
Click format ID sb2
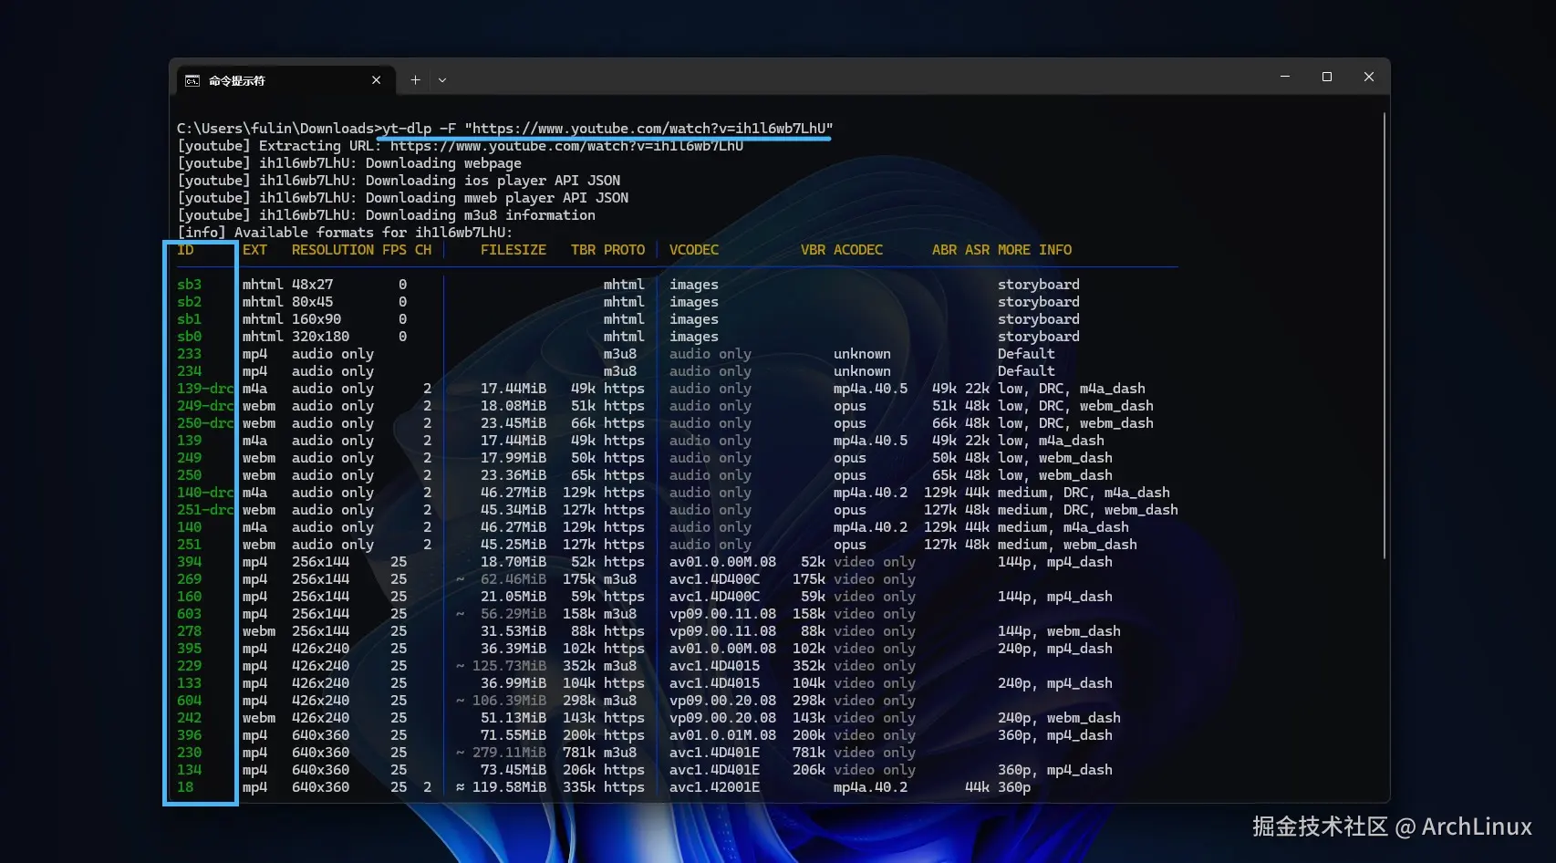tap(189, 302)
